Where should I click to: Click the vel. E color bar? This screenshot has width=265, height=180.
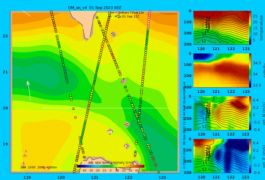pyautogui.click(x=250, y=156)
